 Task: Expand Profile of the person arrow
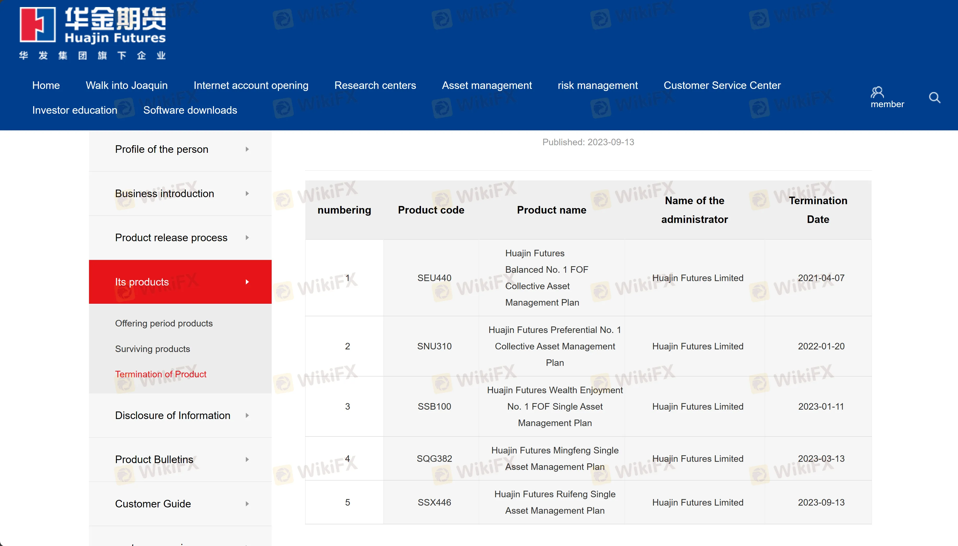(247, 149)
